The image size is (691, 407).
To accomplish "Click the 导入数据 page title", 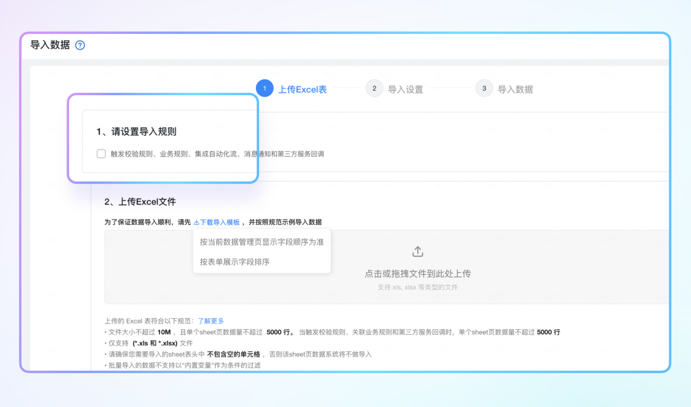I will pyautogui.click(x=50, y=45).
